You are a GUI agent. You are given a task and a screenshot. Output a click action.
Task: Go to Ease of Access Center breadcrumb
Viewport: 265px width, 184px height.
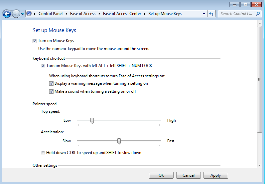(122, 14)
